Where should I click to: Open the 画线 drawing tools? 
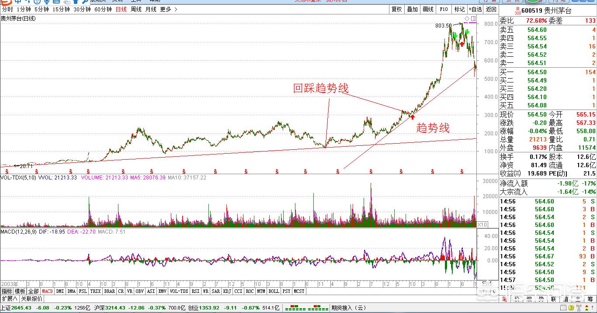coord(428,9)
